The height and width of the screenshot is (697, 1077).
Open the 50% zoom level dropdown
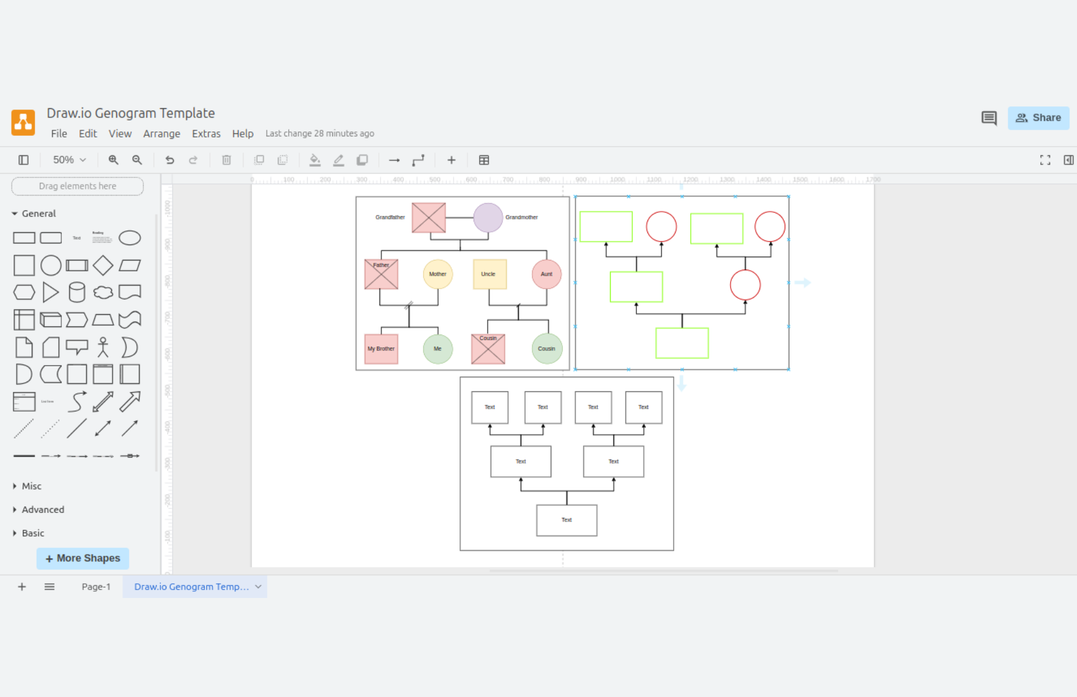[69, 160]
